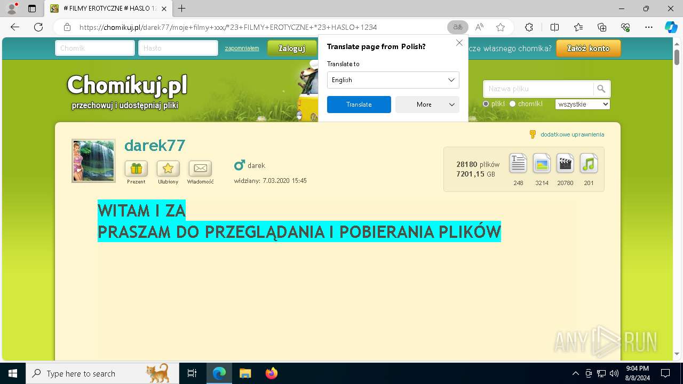Show images category with 3214 files
The width and height of the screenshot is (683, 384).
tap(542, 163)
